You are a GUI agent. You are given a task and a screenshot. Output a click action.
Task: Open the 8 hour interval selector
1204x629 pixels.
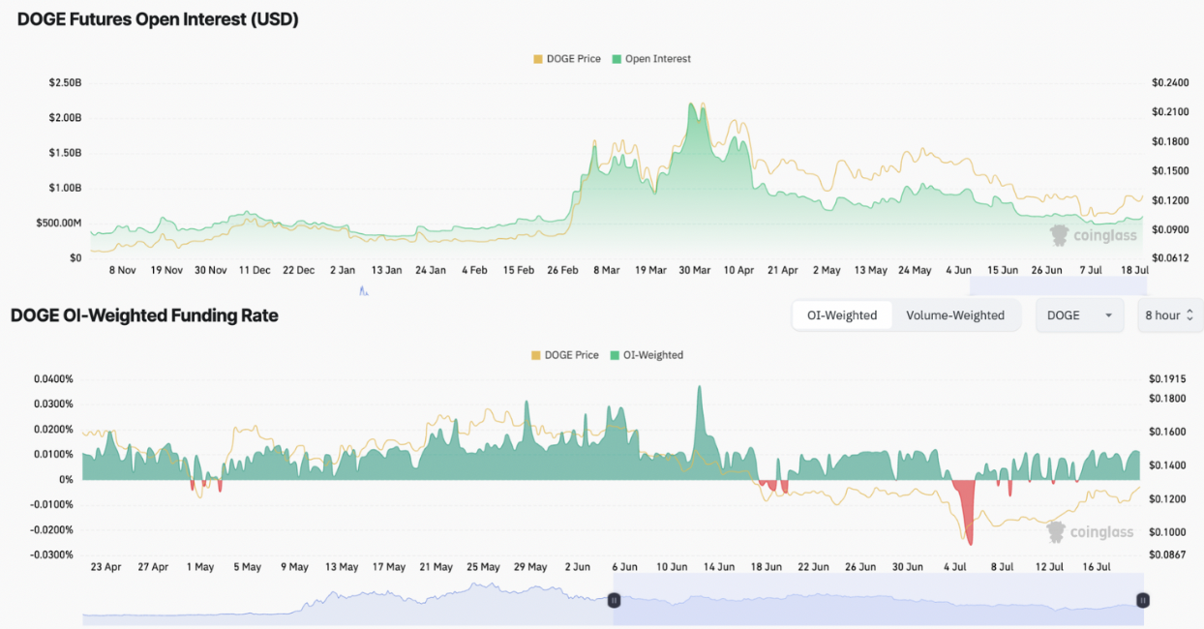pyautogui.click(x=1169, y=315)
